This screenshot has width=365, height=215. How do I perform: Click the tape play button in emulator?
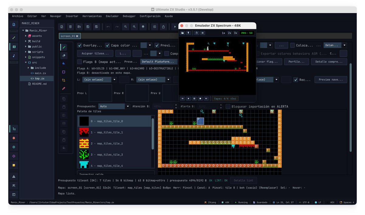(188, 99)
